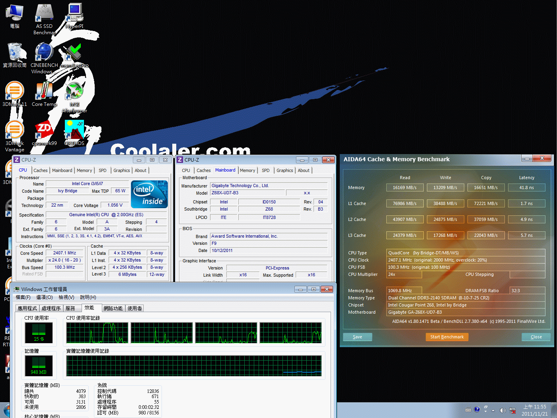Open the Recycle Bin icon
The height and width of the screenshot is (418, 557).
point(15,54)
